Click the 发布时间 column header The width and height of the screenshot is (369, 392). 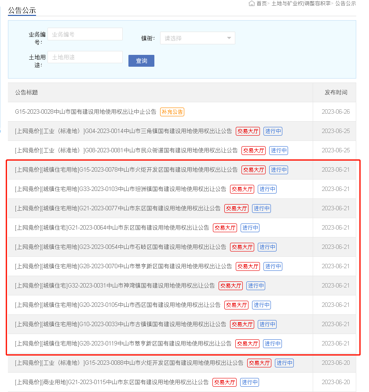(x=336, y=93)
